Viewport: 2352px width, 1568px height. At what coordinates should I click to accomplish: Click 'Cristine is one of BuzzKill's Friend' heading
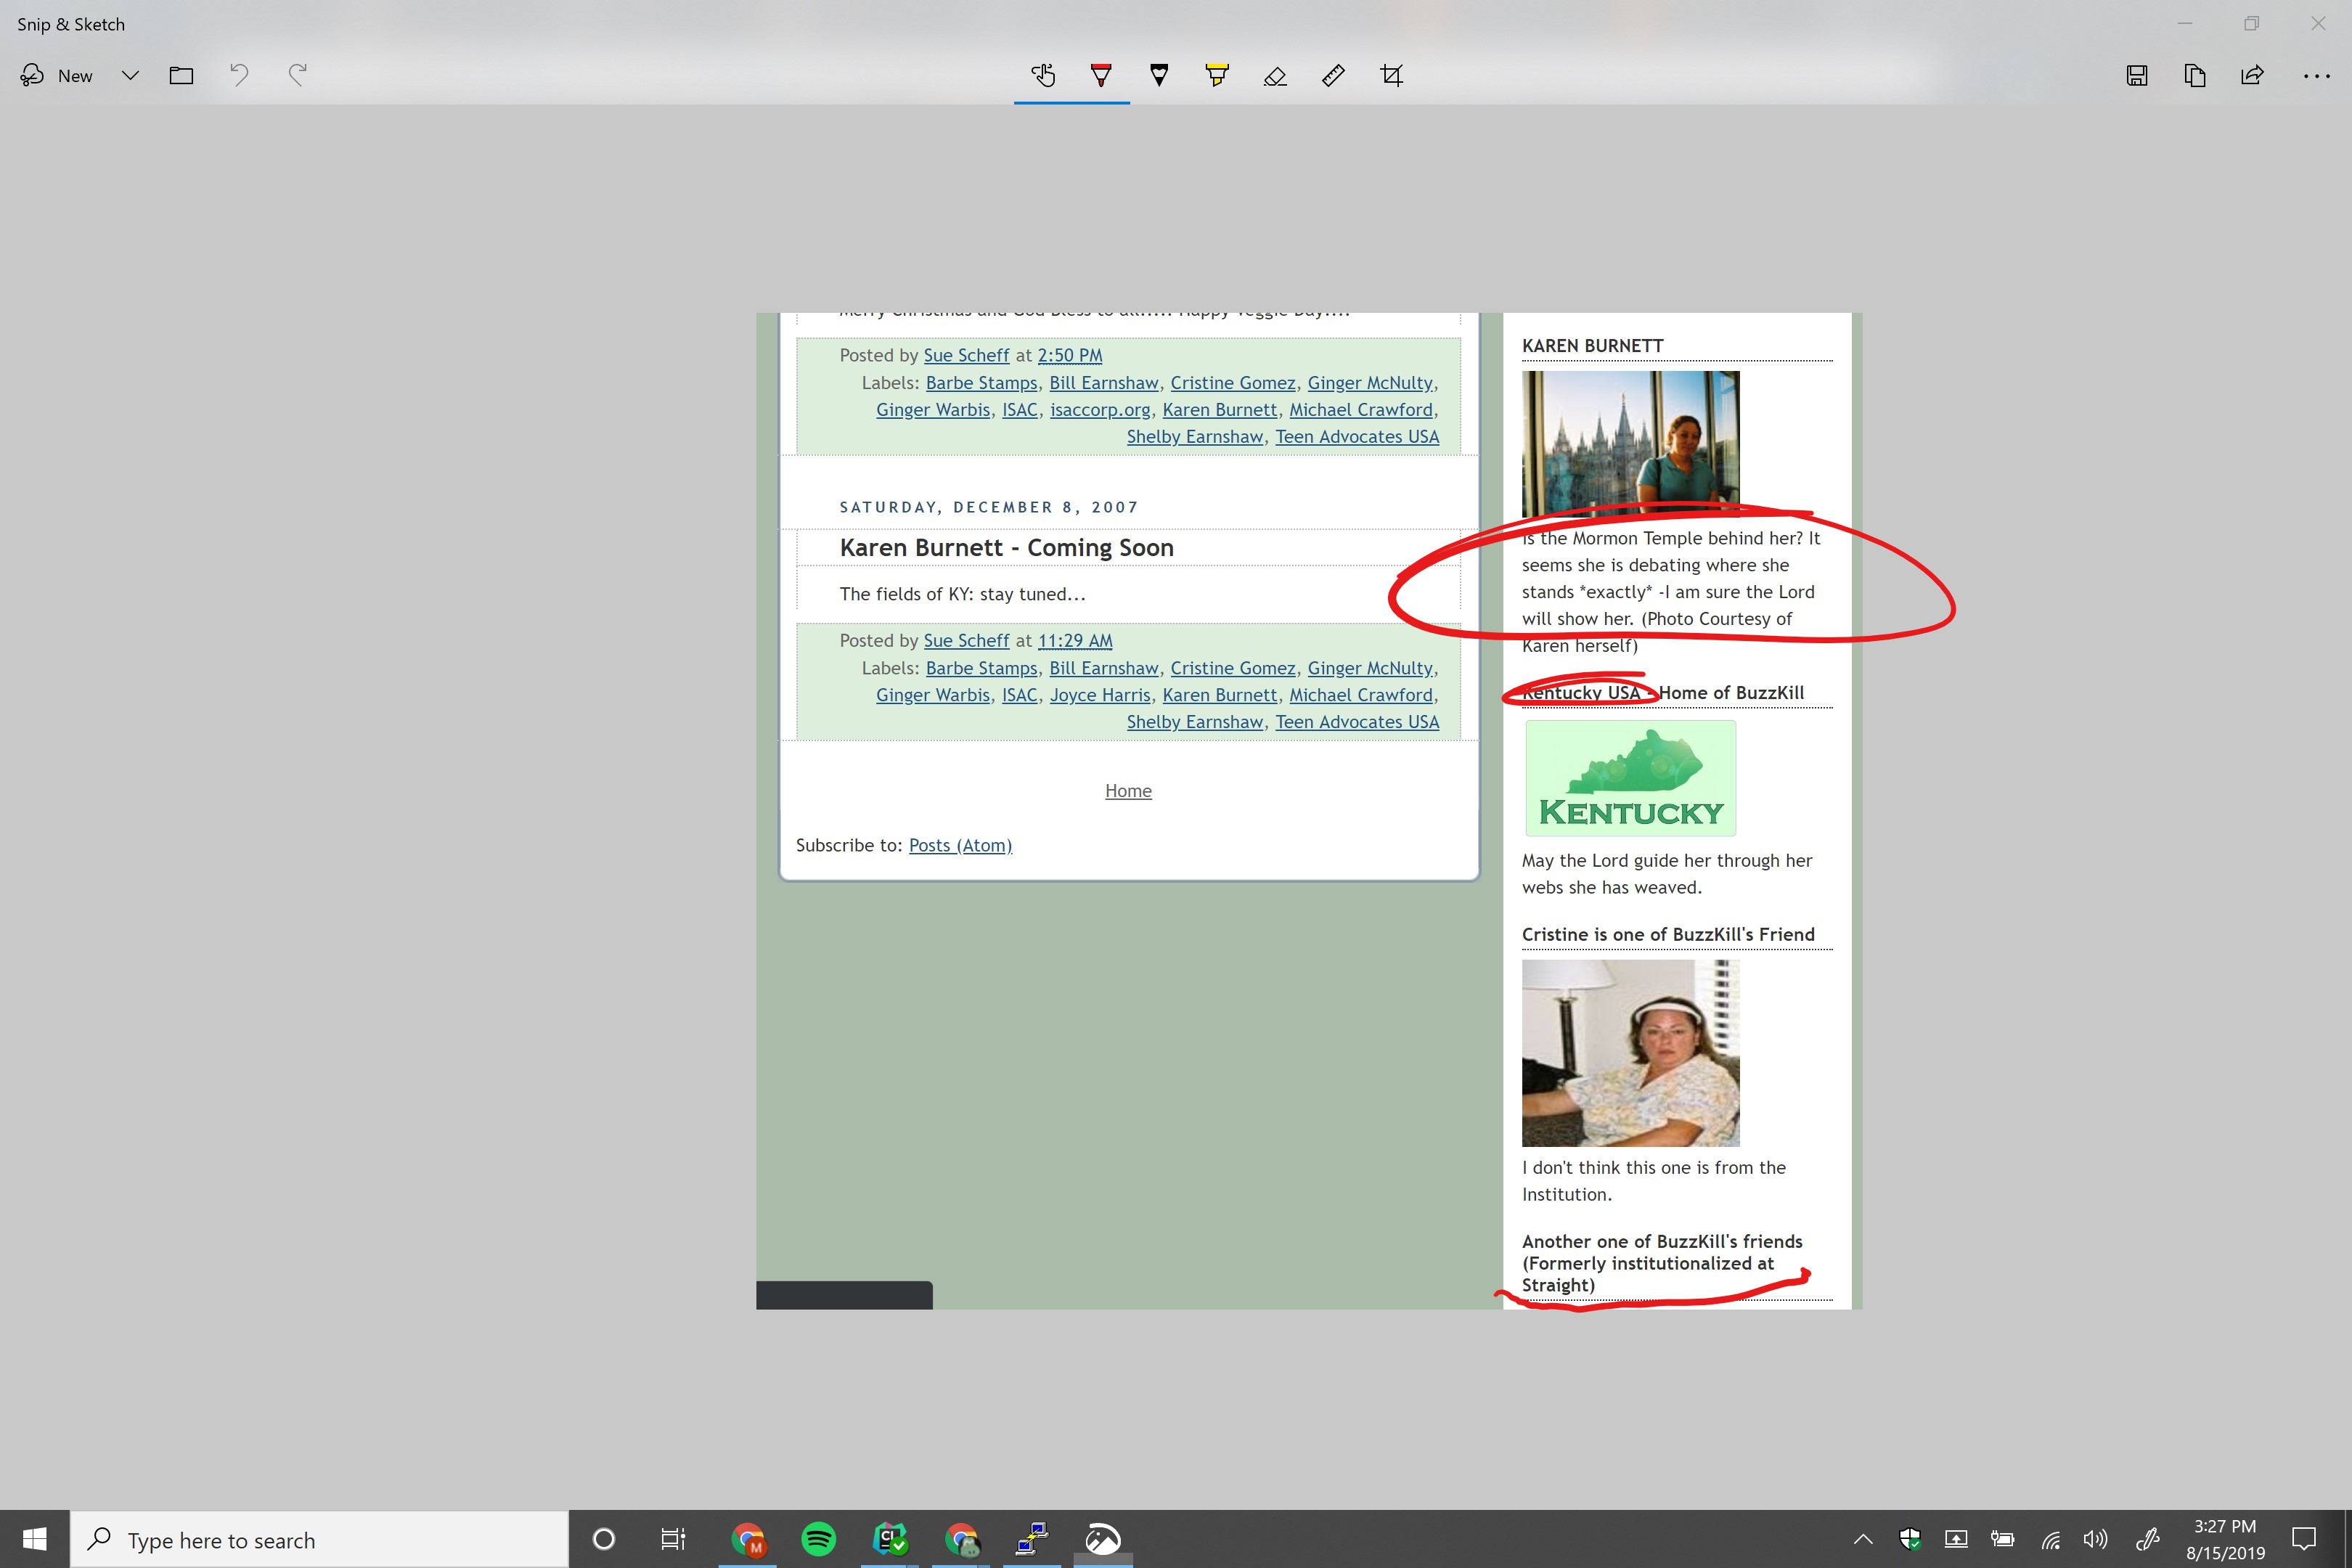coord(1668,934)
